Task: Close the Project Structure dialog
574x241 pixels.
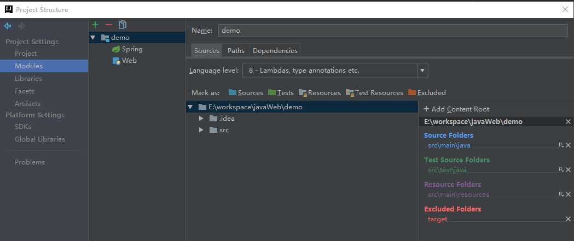Action: coord(565,10)
